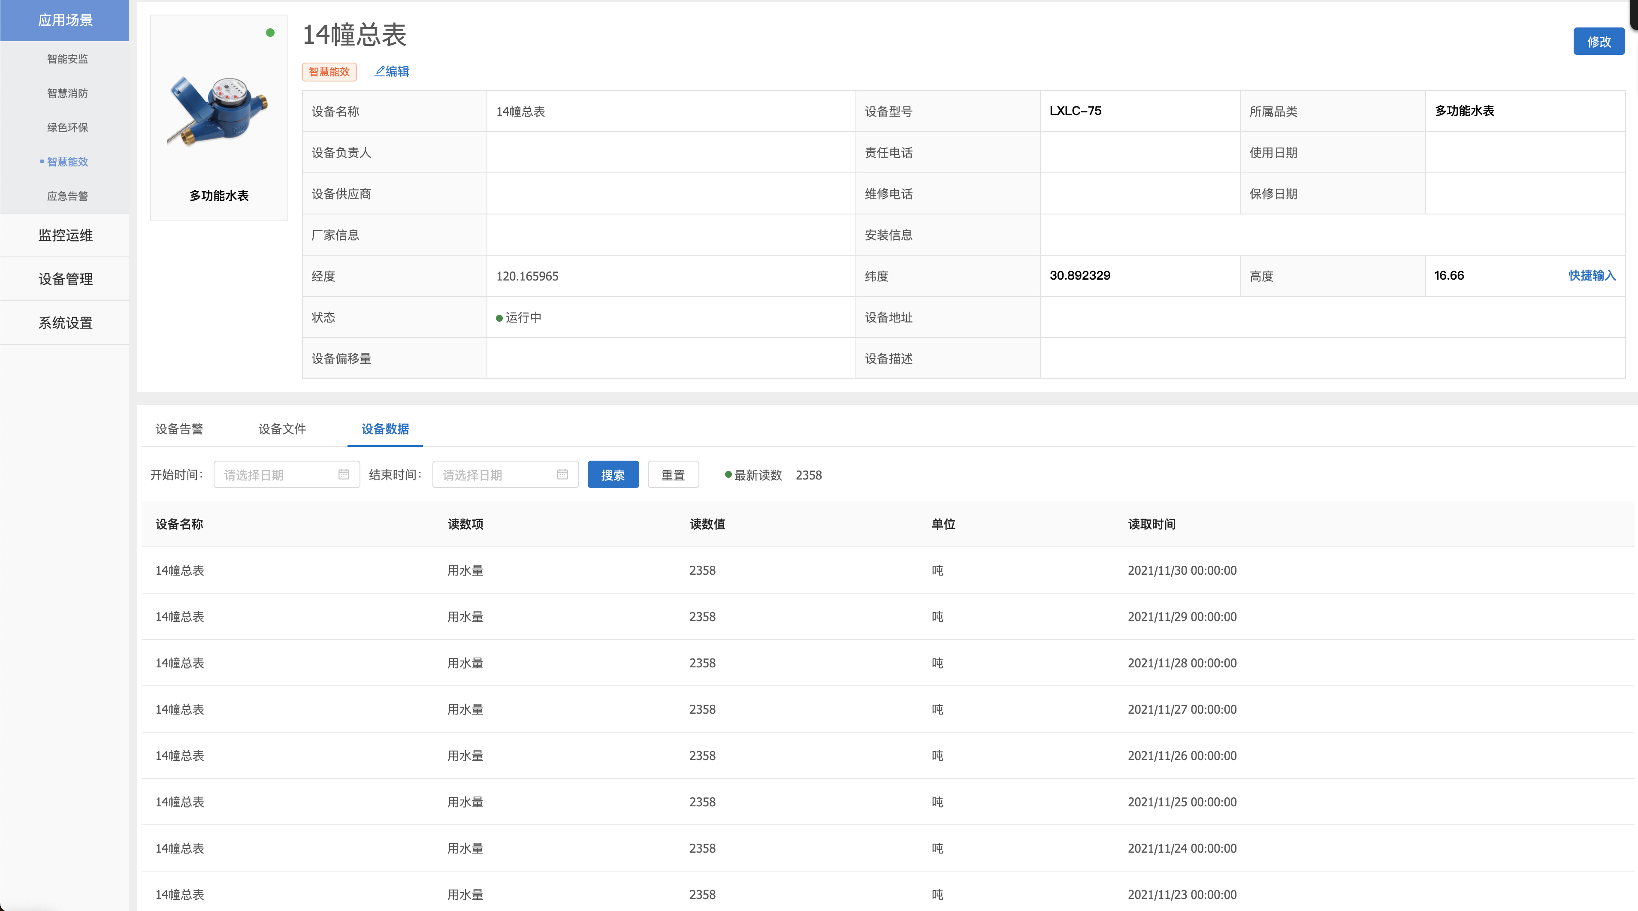The image size is (1638, 911).
Task: Click the row dated 2021/11/28 00:00:00
Action: [888, 663]
